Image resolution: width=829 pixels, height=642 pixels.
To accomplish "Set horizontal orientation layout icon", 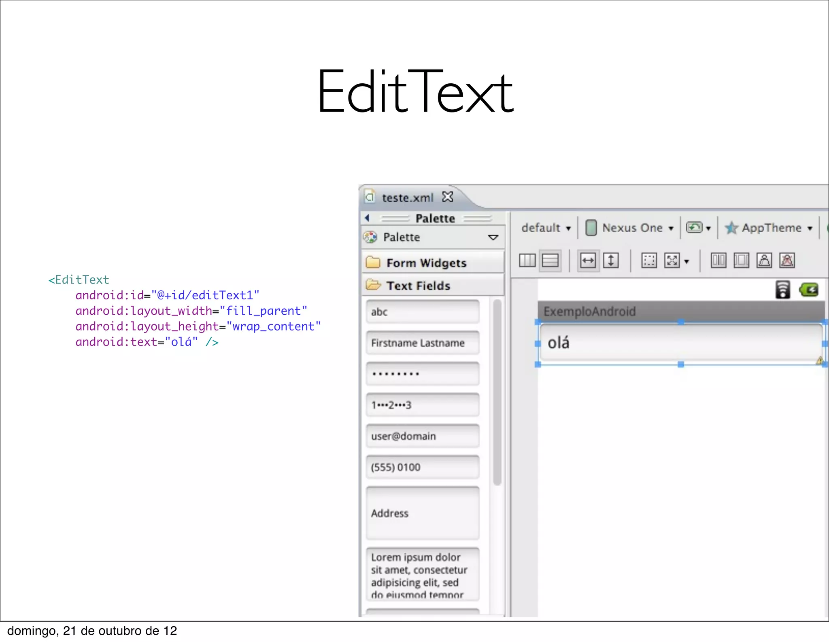I will pos(527,261).
